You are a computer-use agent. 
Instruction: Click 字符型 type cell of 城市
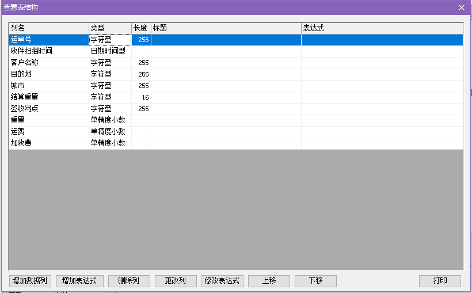[x=110, y=86]
